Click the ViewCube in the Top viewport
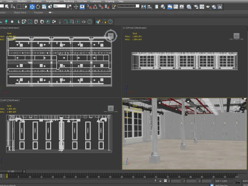Viewport: 248px width, 186px height. pyautogui.click(x=111, y=36)
